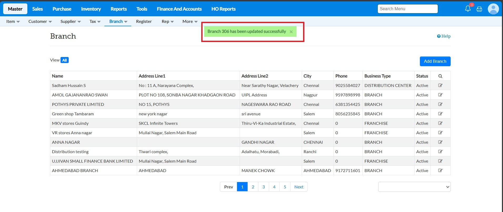This screenshot has width=503, height=212.
Task: Open the More submenu dropdown
Action: click(x=190, y=22)
